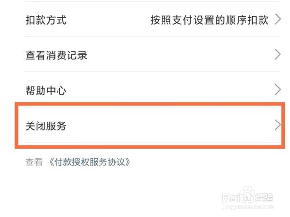Viewport: 290px width, 217px height.
Task: Choose 关闭服务 to close the service
Action: [x=46, y=126]
